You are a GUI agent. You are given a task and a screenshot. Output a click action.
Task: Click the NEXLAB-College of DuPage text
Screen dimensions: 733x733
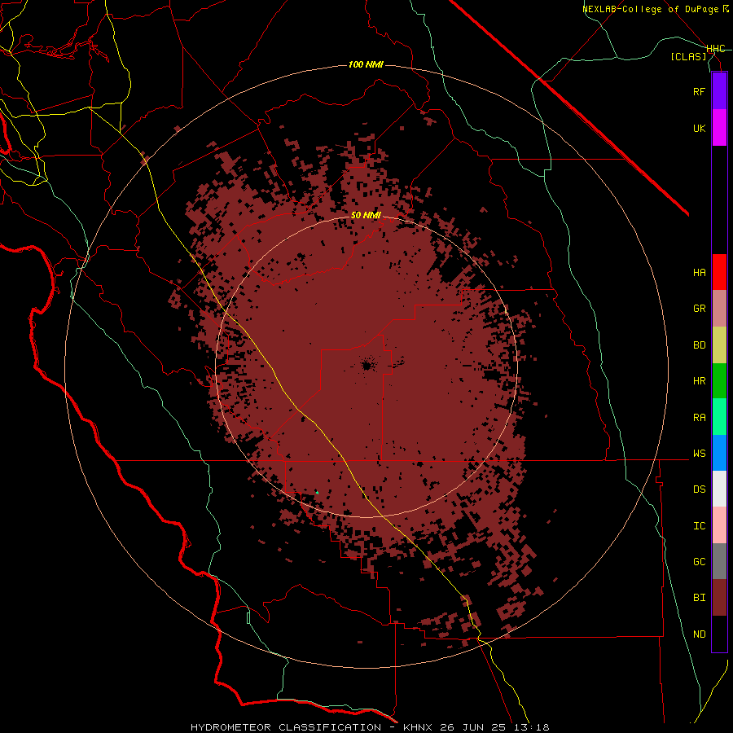652,9
